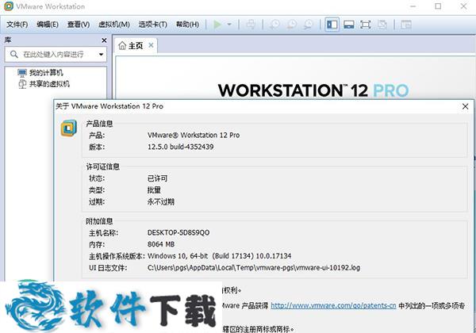The image size is (476, 333).
Task: Open the power options dropdown arrow
Action: (x=229, y=25)
